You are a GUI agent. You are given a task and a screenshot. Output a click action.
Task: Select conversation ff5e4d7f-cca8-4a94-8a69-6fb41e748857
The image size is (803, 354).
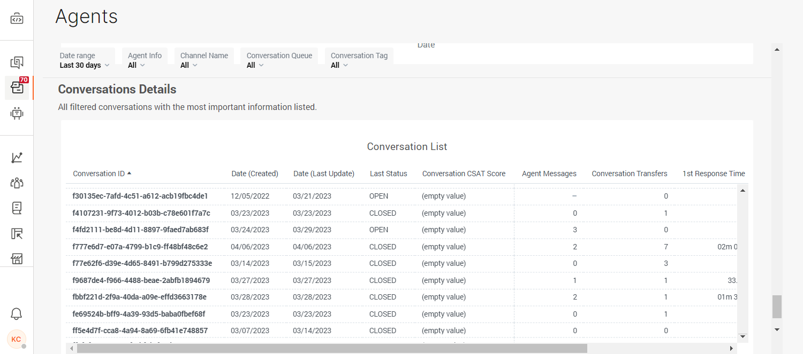tap(140, 331)
